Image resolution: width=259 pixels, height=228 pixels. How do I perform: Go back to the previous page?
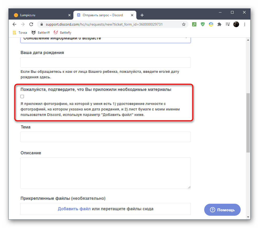[14, 24]
